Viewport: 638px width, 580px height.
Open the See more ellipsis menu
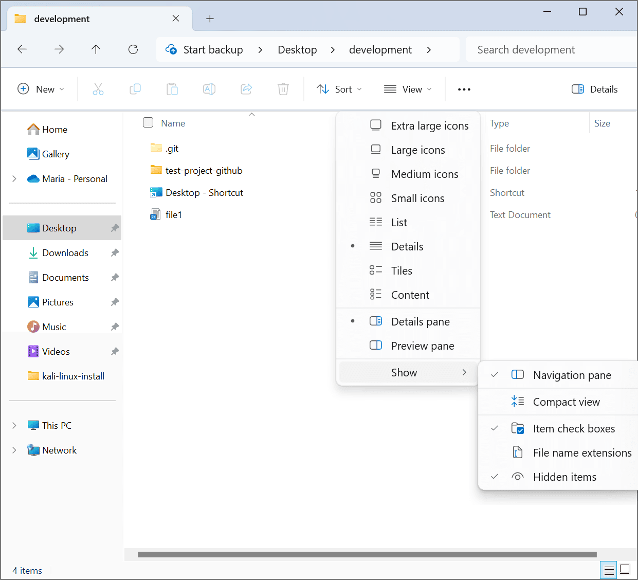[464, 89]
